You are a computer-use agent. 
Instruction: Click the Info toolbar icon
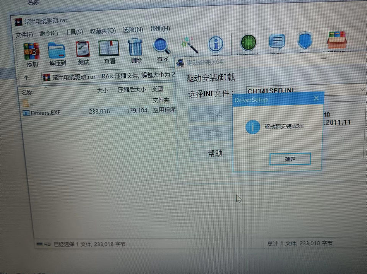[x=216, y=44]
